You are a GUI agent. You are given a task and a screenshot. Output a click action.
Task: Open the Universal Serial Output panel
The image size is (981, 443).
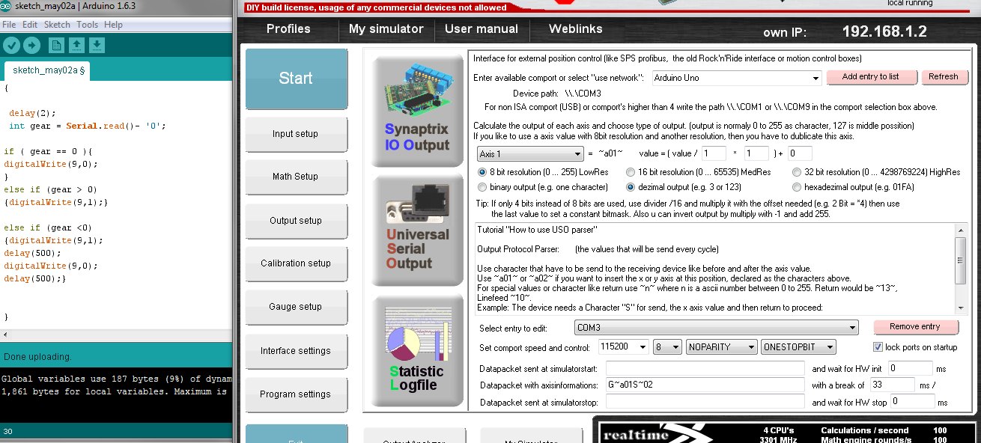(417, 230)
